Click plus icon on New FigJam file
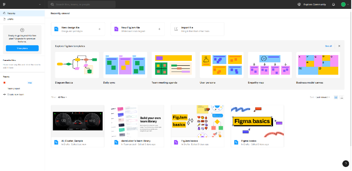This screenshot has height=171, width=352. [x=159, y=29]
